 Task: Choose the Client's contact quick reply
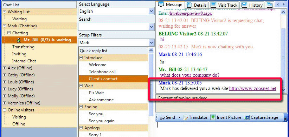(x=103, y=79)
